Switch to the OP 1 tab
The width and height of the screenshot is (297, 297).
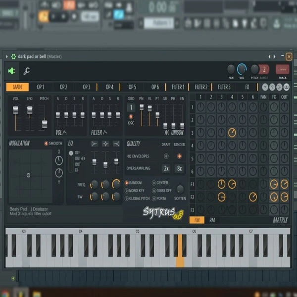pos(41,87)
